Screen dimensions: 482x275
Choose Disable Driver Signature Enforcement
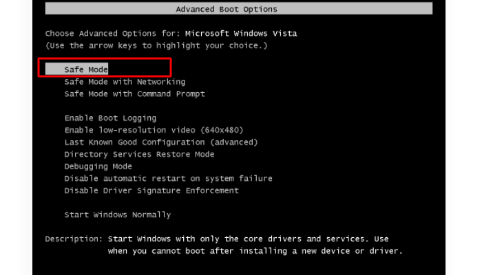[x=151, y=190]
